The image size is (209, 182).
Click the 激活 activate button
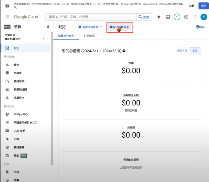pyautogui.click(x=203, y=6)
